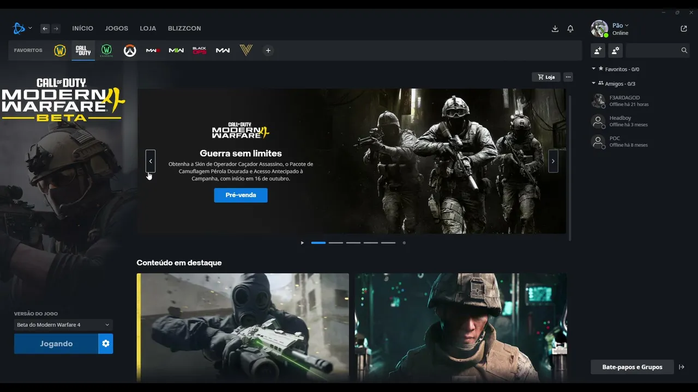
Task: Open the white MW favorites icon
Action: (222, 51)
